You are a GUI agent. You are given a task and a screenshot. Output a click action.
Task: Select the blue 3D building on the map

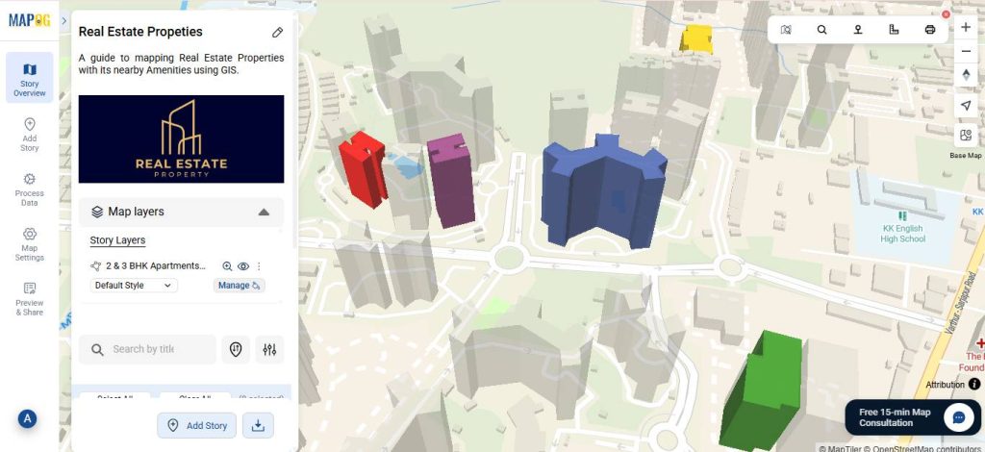603,190
